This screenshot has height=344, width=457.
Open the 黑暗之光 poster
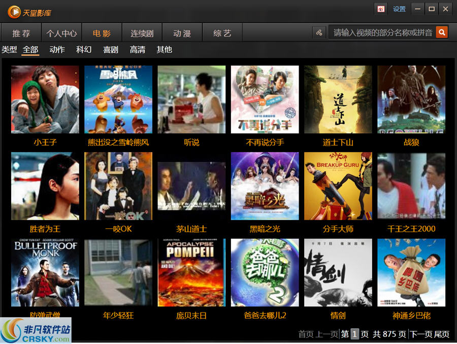265,186
